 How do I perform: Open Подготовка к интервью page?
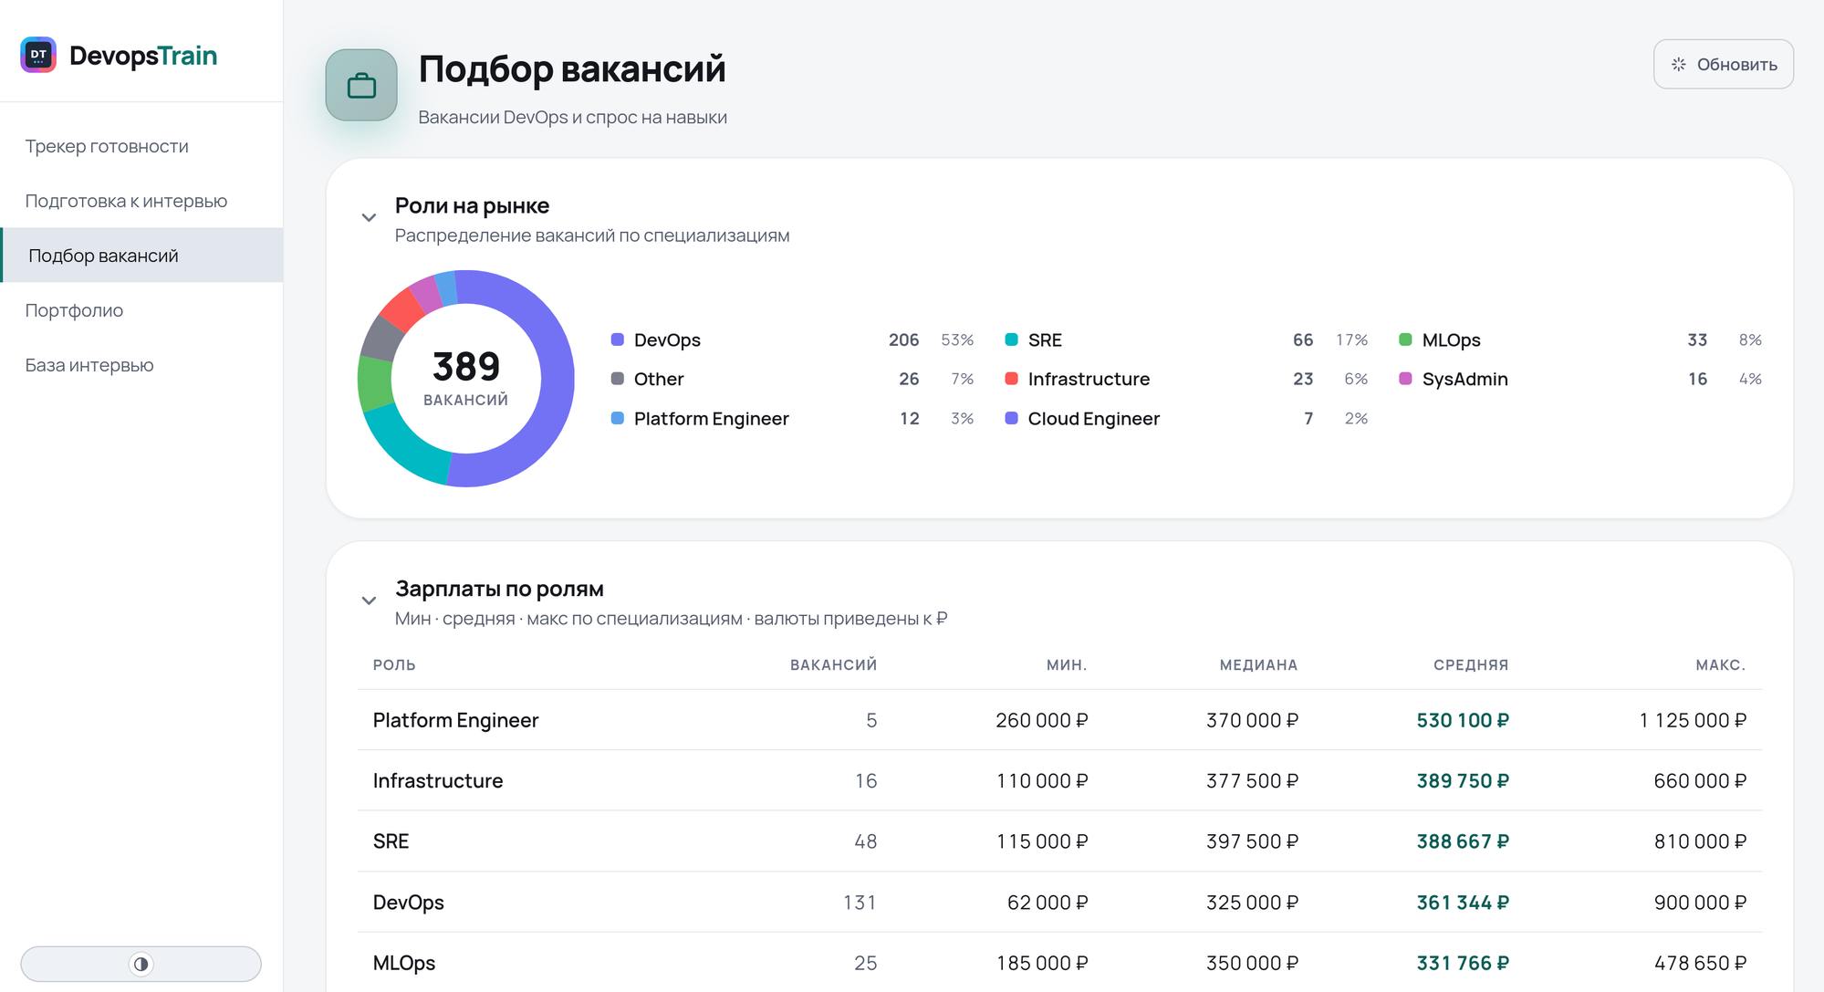point(141,201)
